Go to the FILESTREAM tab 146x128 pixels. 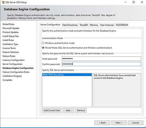click(x=122, y=25)
